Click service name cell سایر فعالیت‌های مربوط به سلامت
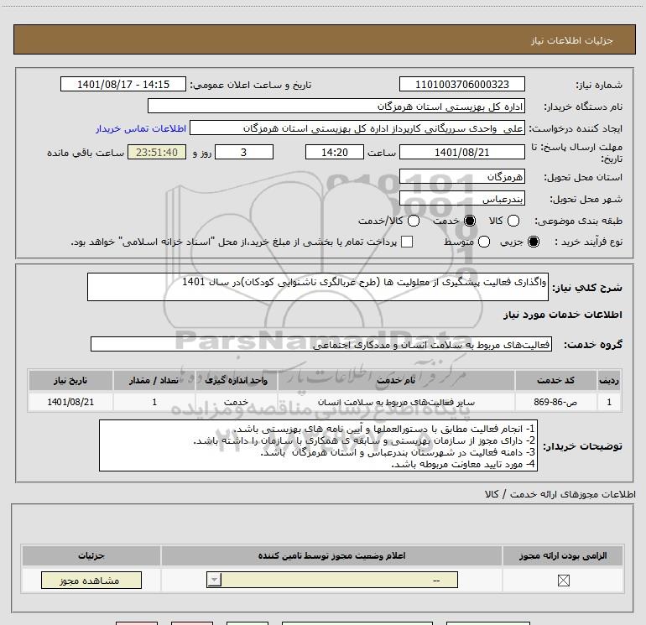This screenshot has height=625, width=646. [x=396, y=402]
